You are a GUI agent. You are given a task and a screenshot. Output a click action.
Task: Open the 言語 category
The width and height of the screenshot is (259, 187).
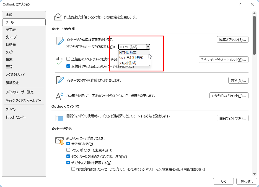tap(24, 67)
